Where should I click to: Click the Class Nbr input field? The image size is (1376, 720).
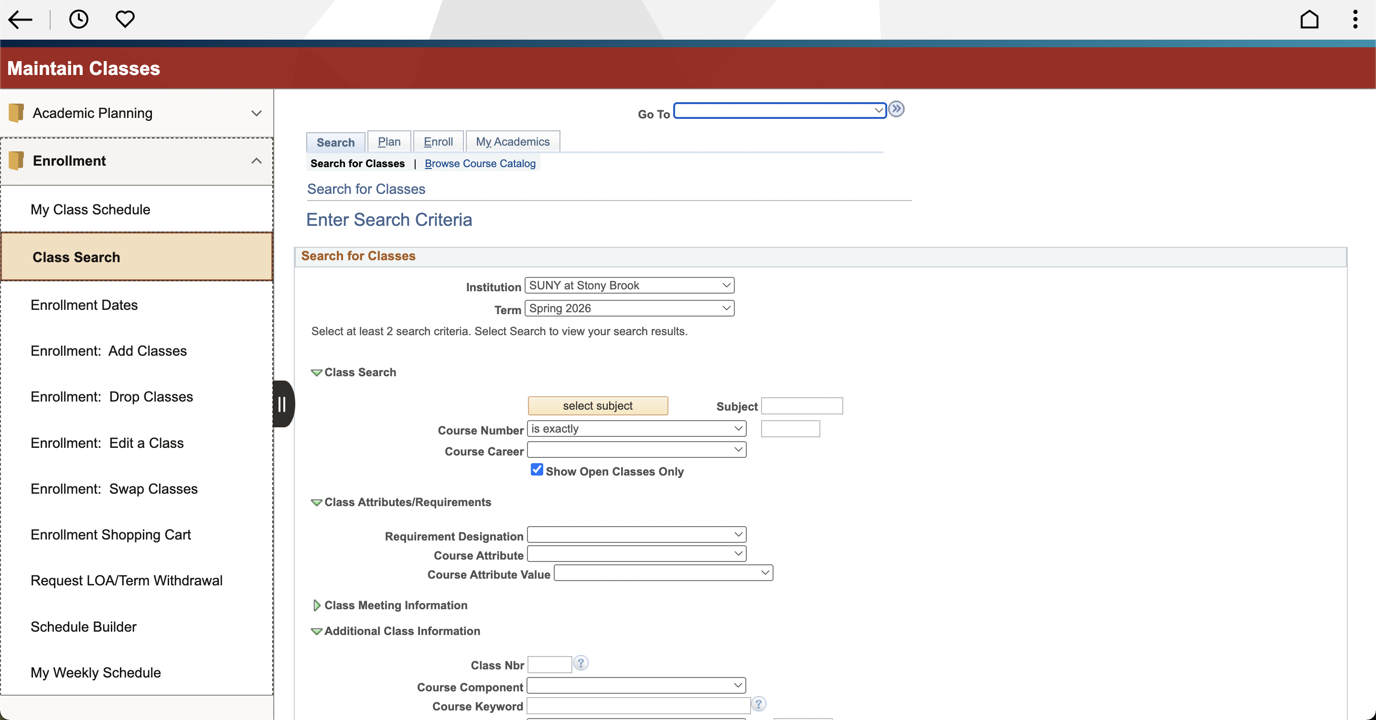549,665
